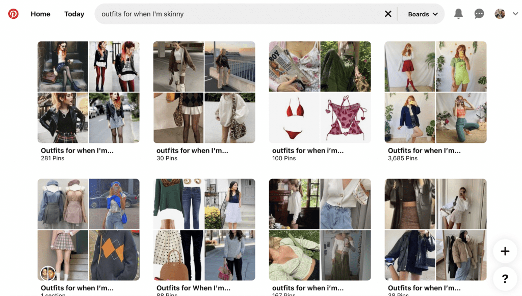Click the magazine floral top thumbnail

[294, 67]
